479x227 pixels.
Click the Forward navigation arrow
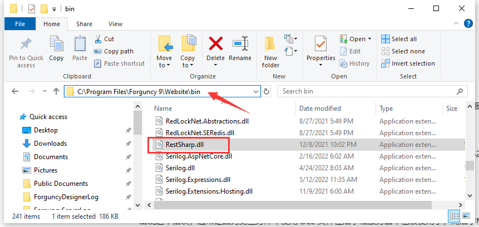tap(32, 91)
